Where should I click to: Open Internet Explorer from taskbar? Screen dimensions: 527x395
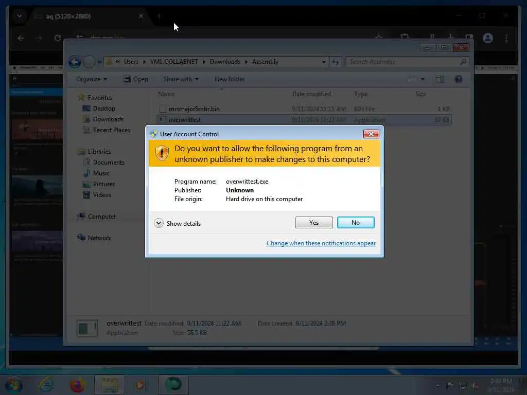[x=46, y=385]
